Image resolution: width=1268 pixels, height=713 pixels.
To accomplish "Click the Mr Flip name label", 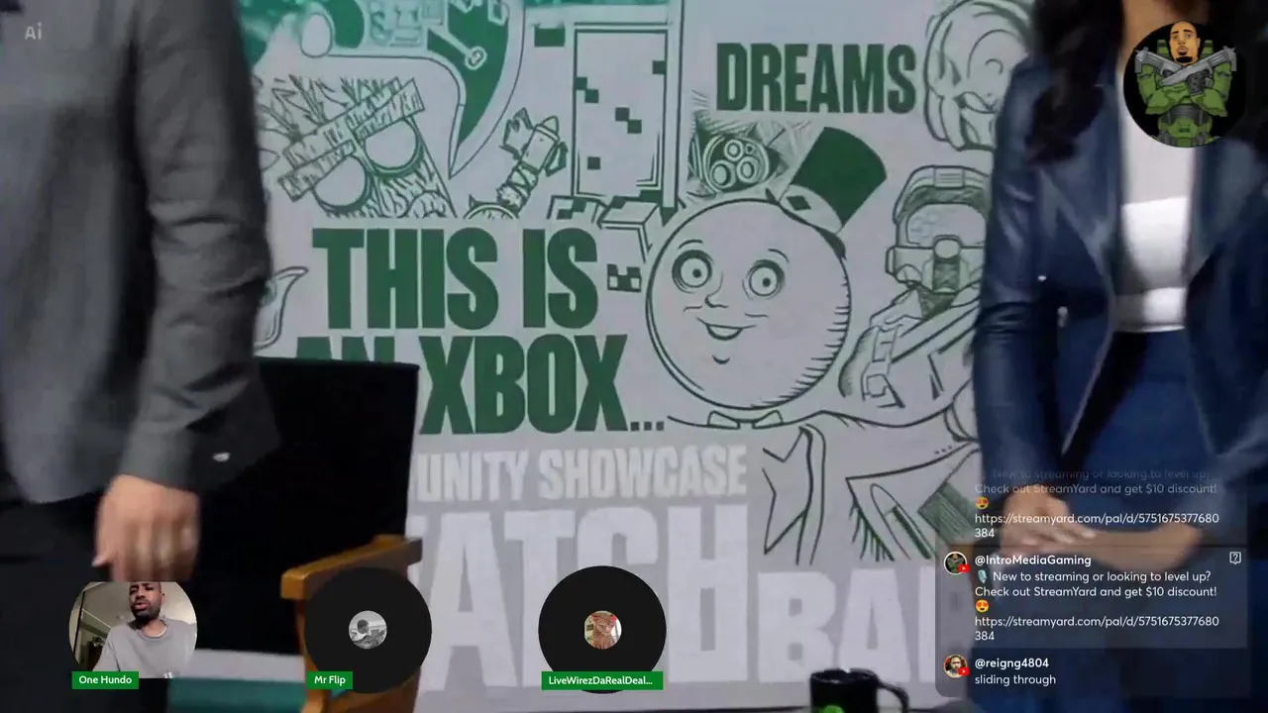I will [330, 680].
